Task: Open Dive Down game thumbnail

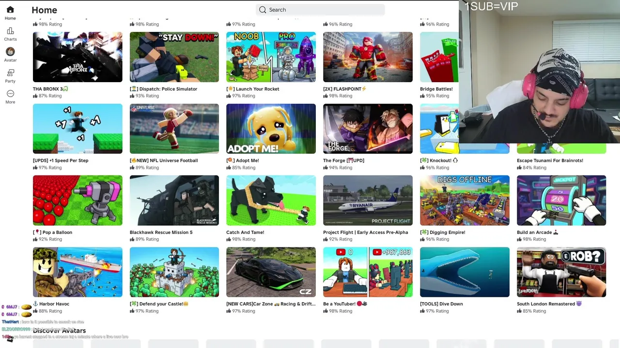Action: [x=465, y=272]
